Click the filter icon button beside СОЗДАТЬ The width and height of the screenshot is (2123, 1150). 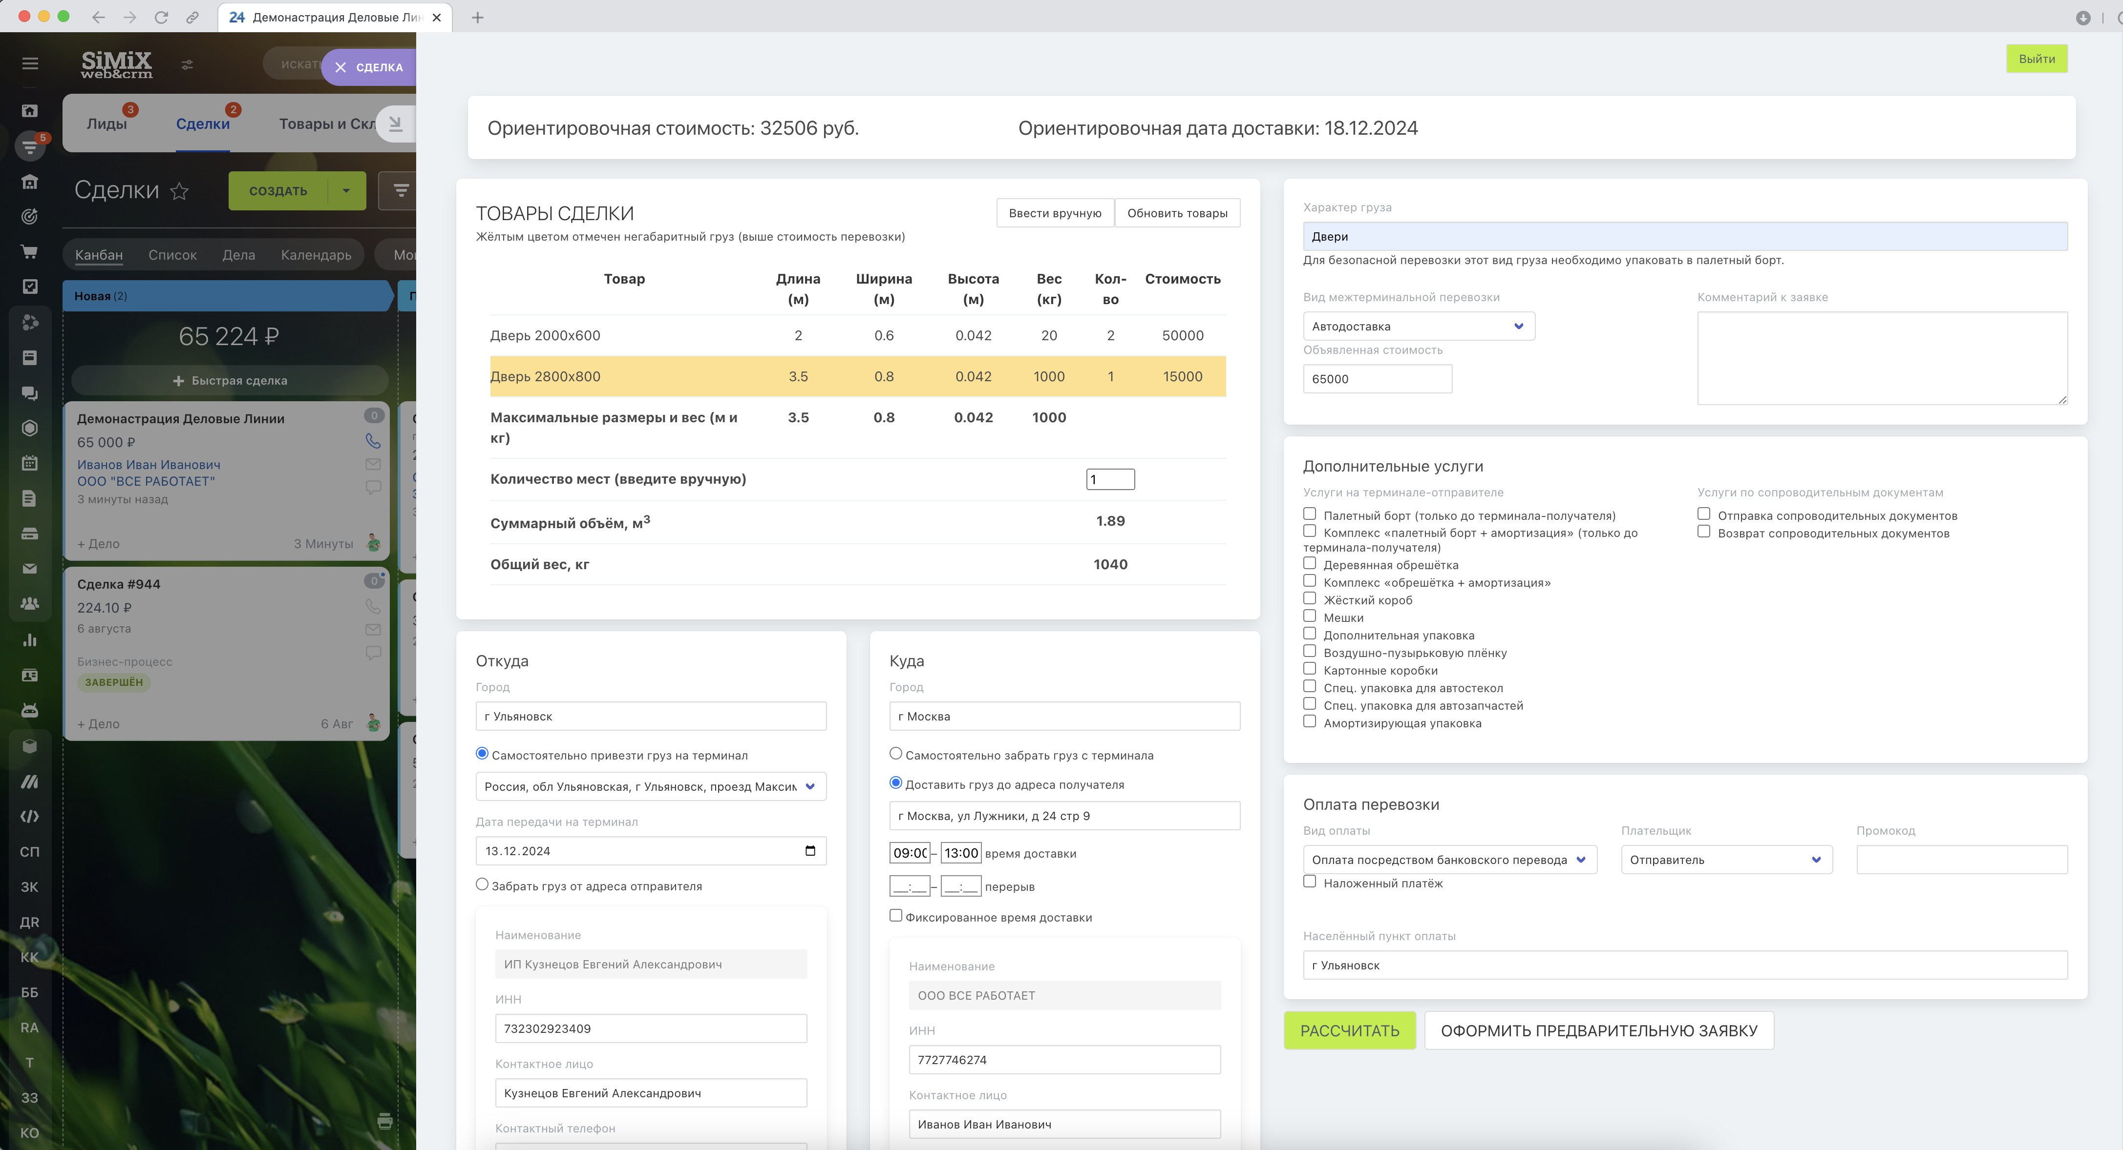pos(401,191)
